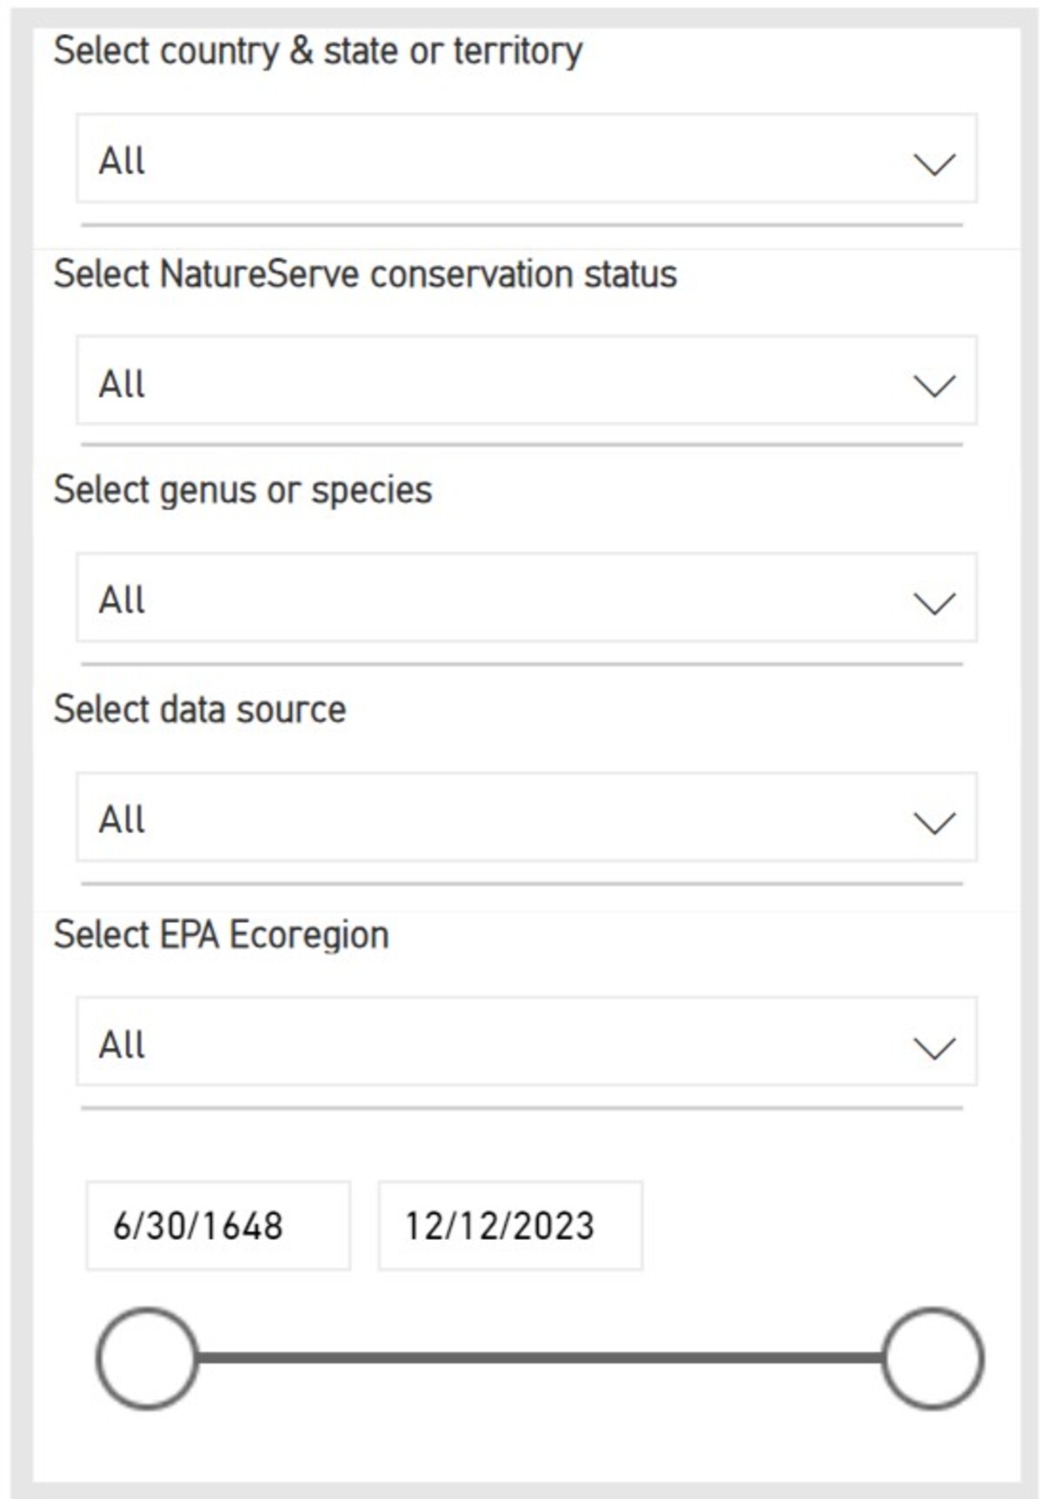Click the 'Select country & state or territory' label
This screenshot has width=1043, height=1499.
tap(317, 51)
